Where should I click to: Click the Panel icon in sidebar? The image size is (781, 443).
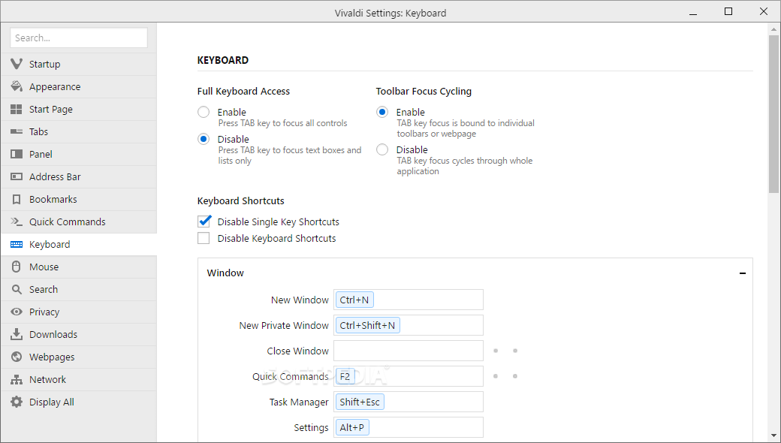coord(17,155)
